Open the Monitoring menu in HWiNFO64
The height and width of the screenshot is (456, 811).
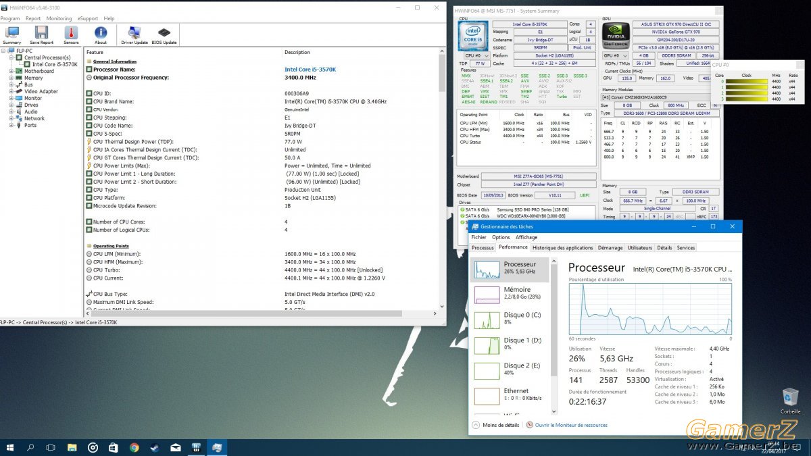click(59, 18)
